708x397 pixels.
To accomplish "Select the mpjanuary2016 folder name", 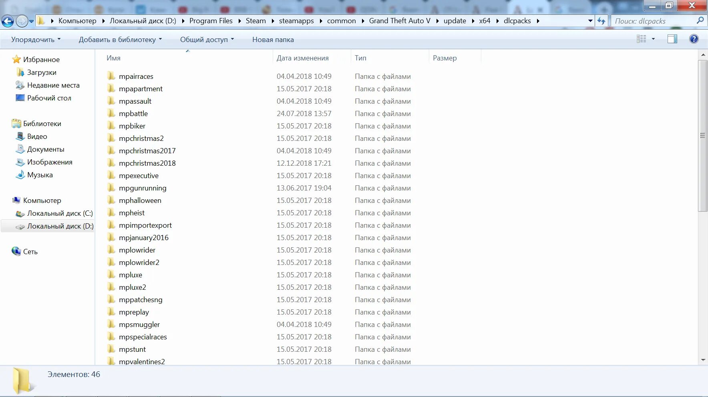I will [x=144, y=237].
